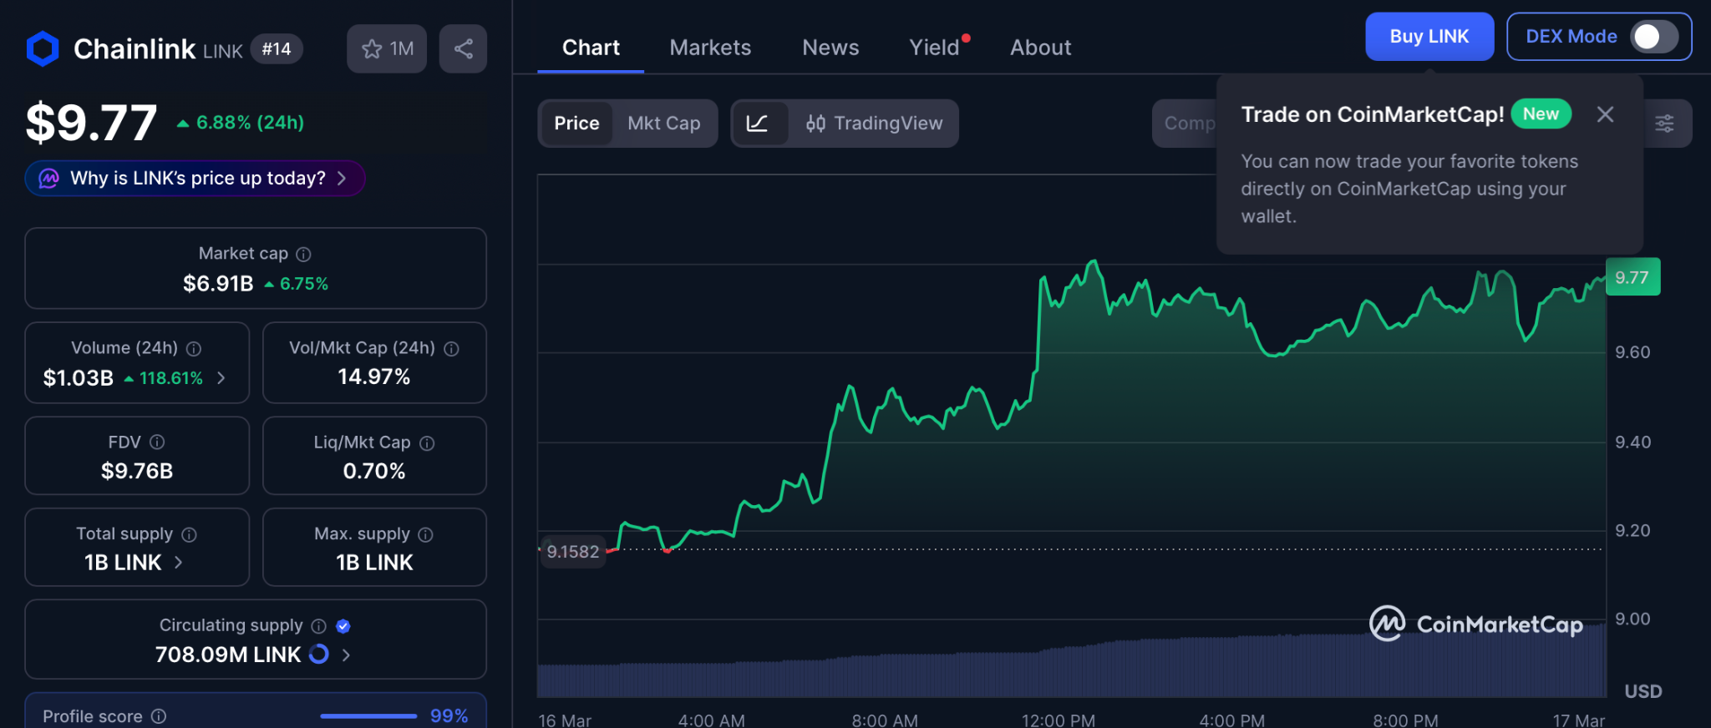Expand Volume (24h) details chevron
The image size is (1711, 728).
coord(221,378)
